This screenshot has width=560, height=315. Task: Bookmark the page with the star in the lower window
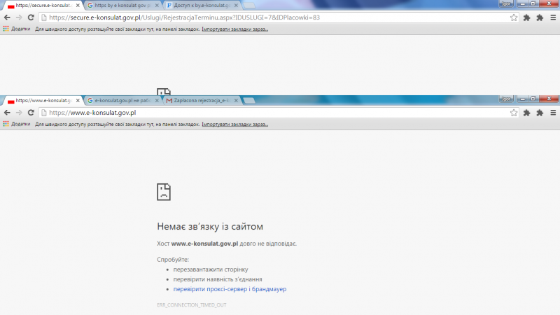(x=514, y=113)
